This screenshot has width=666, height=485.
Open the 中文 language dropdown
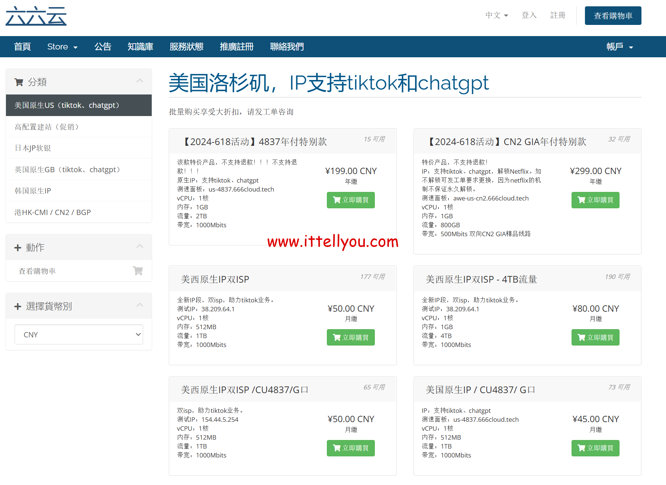[496, 15]
